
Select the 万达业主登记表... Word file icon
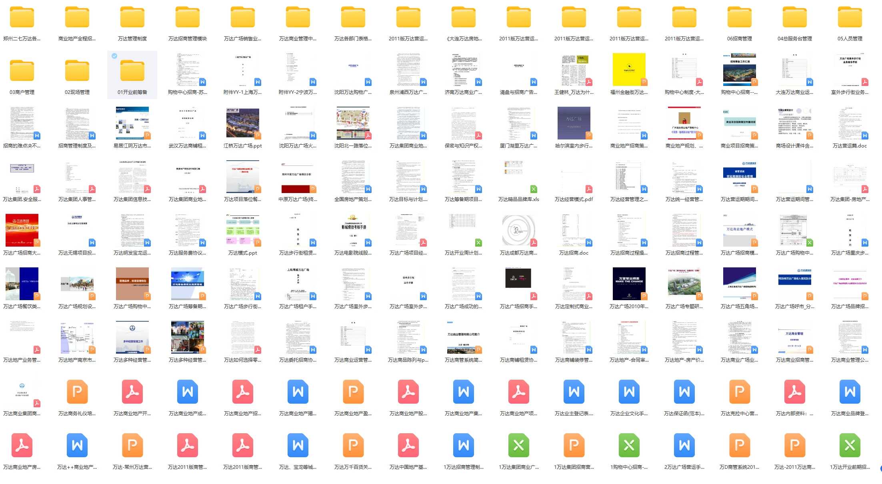point(574,392)
